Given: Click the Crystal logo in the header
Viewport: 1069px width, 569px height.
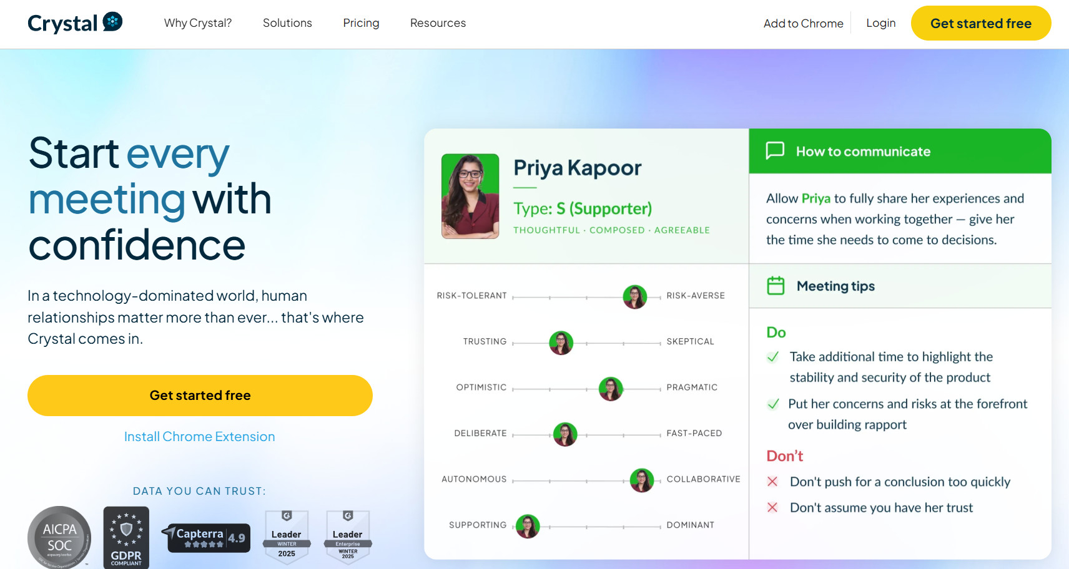Looking at the screenshot, I should coord(75,23).
